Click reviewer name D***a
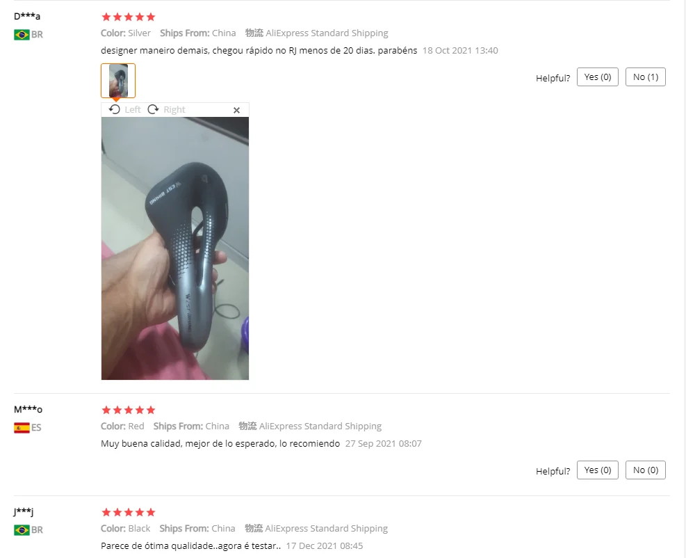Viewport: 686px width, 558px height. tap(27, 16)
